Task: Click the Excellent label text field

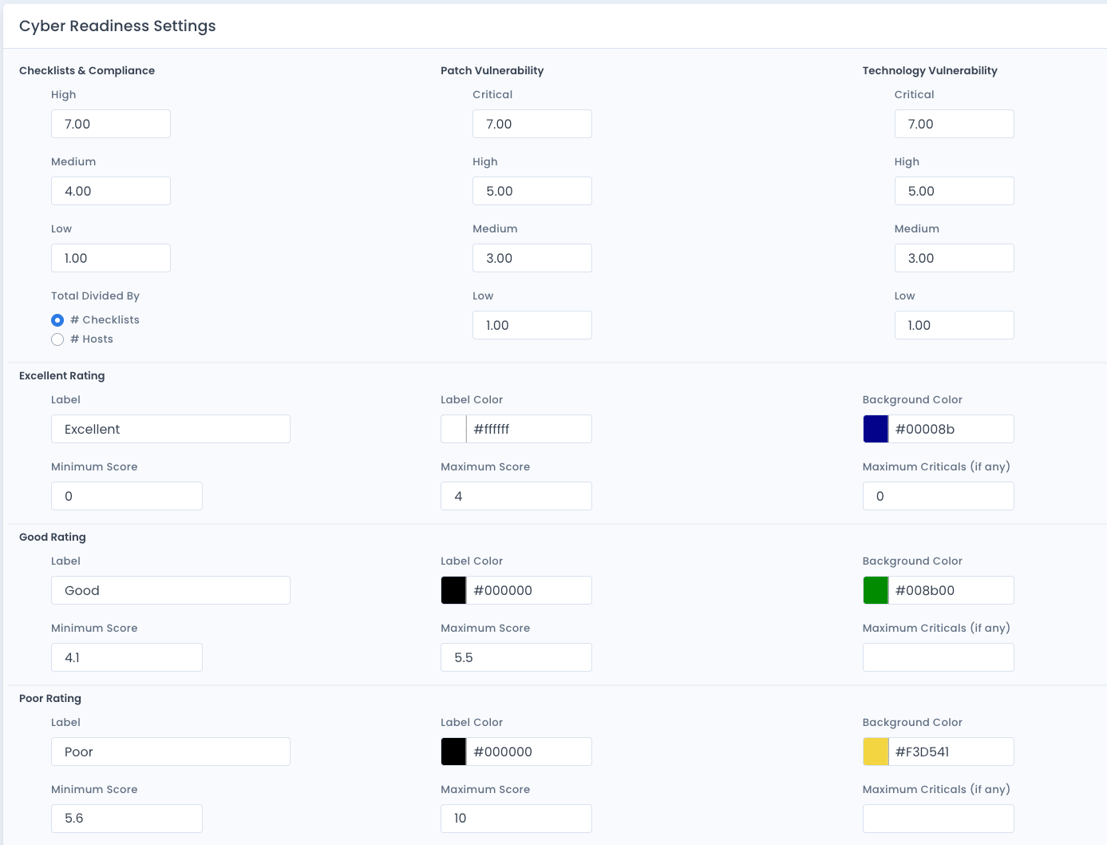Action: 171,429
